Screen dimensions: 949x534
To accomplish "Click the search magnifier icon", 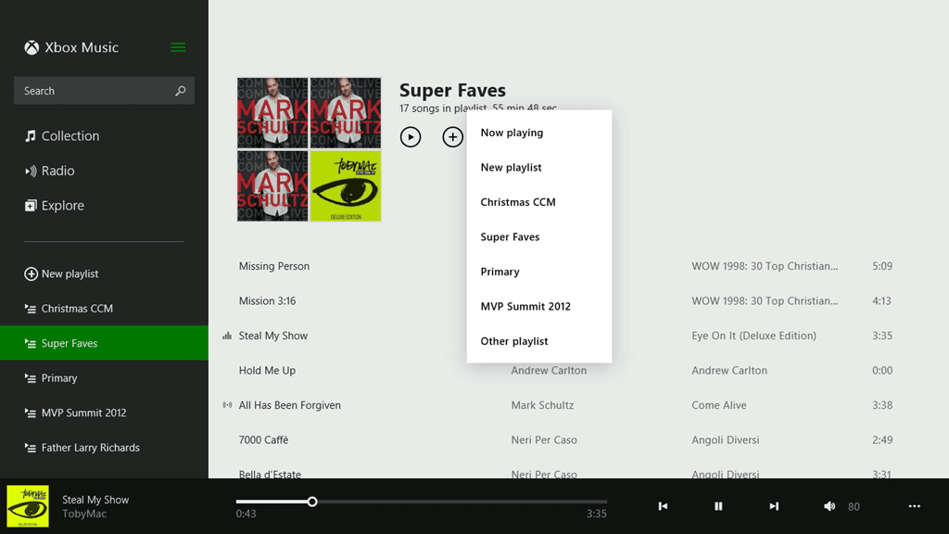I will (181, 91).
